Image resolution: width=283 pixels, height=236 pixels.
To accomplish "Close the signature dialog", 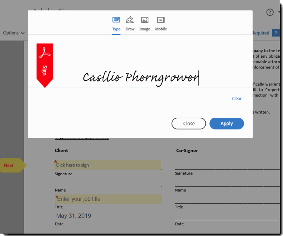I will click(x=189, y=123).
